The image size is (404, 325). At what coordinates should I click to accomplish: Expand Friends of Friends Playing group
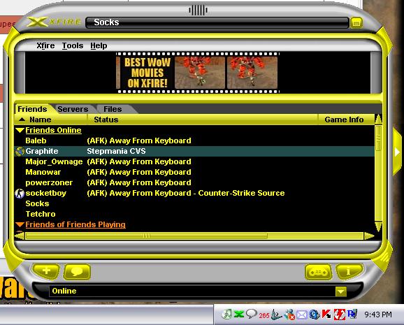pyautogui.click(x=20, y=224)
